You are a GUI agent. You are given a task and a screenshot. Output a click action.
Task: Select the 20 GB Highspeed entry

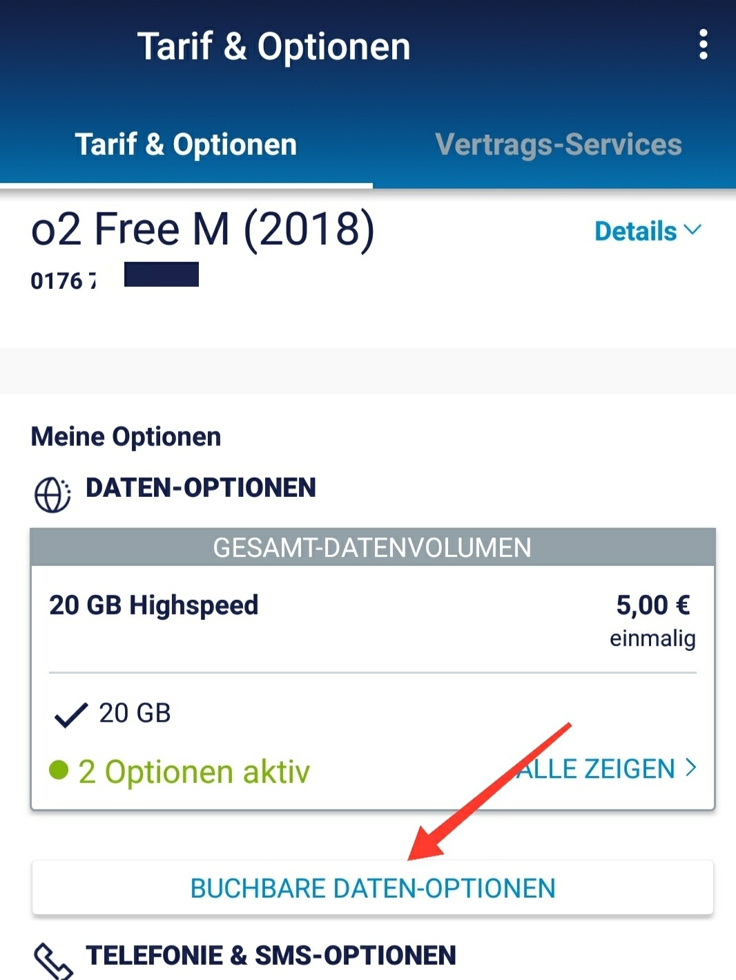click(154, 605)
